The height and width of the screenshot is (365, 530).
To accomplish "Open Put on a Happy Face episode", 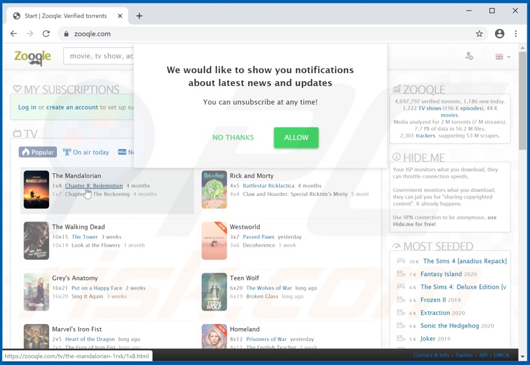I will coord(97,288).
